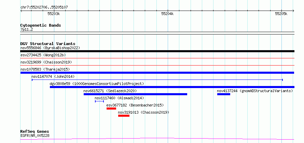Screen dimensions: 304x143
Task: Open nsv1078583 (Thareja2015) variant label
Action: [45, 69]
